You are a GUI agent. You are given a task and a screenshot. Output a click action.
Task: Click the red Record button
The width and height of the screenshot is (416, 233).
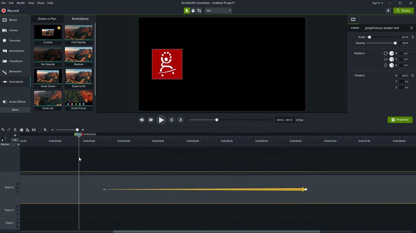coord(3,10)
